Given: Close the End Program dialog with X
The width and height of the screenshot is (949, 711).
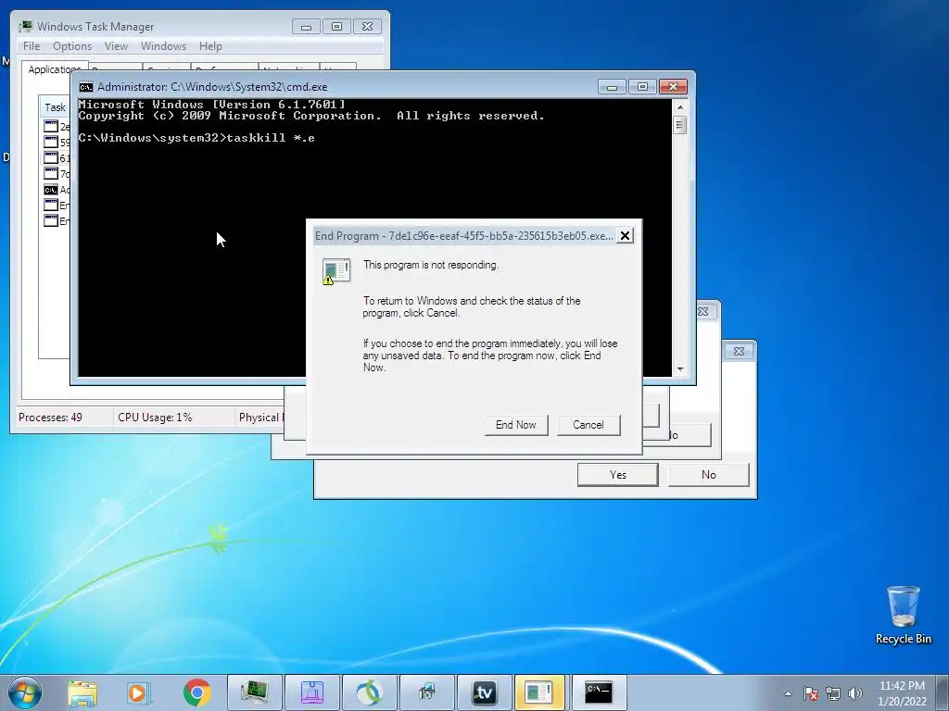Looking at the screenshot, I should click(626, 236).
